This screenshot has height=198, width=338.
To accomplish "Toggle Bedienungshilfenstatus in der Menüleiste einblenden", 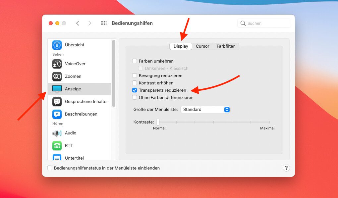I will click(x=50, y=168).
